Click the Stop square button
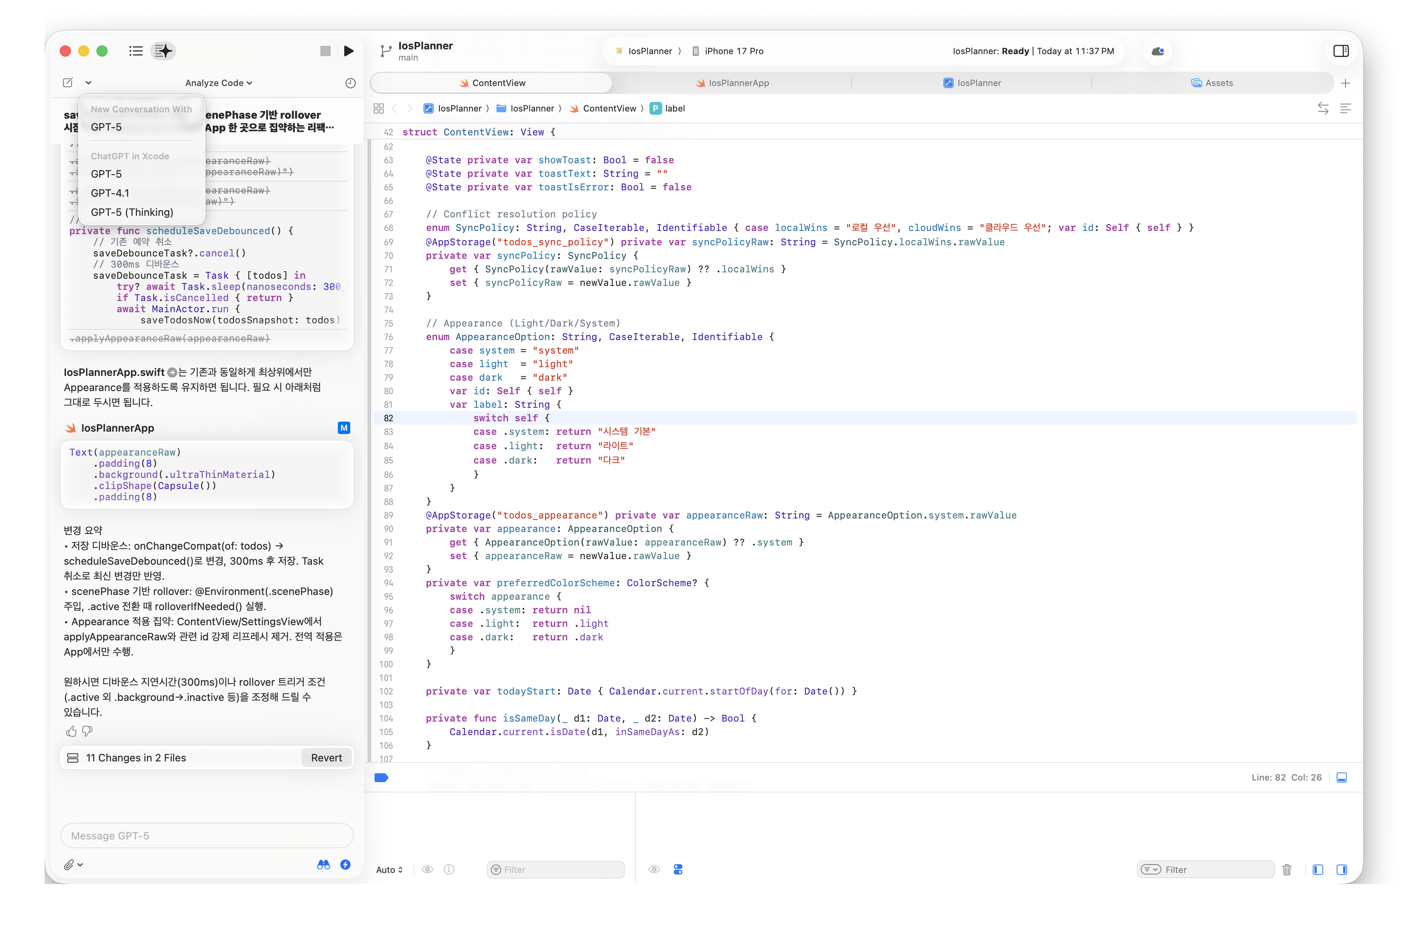This screenshot has height=943, width=1408. 326,51
